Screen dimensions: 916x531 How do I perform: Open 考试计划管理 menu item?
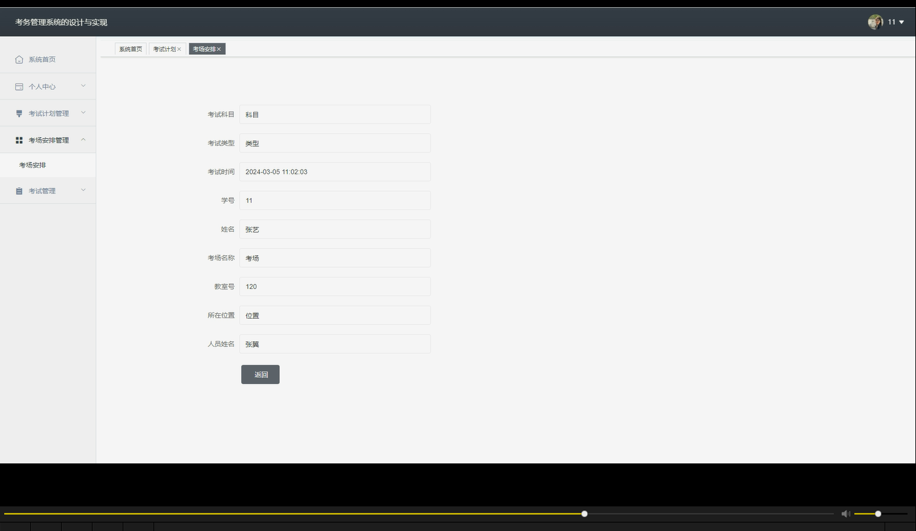click(x=48, y=113)
